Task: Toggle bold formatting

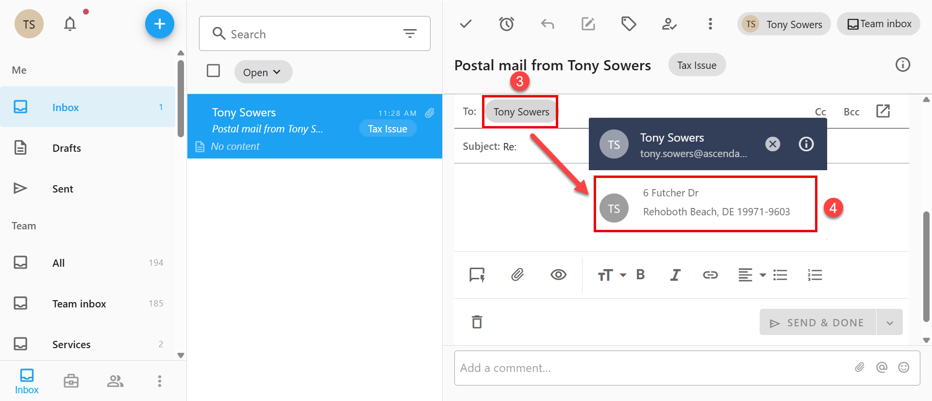Action: [640, 275]
